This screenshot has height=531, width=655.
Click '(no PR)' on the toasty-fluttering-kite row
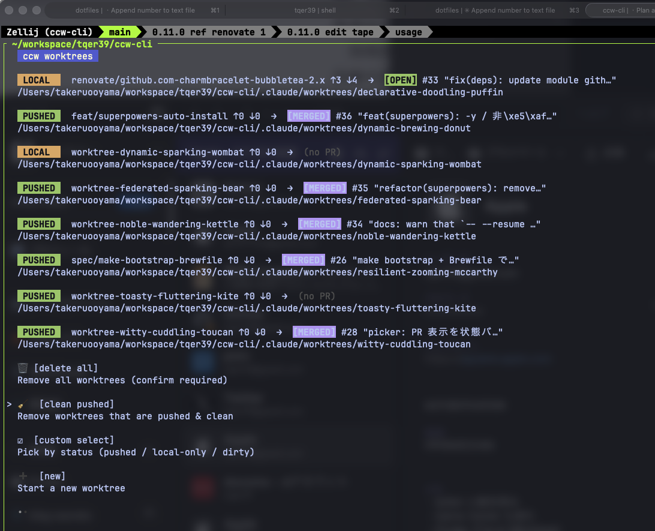(317, 296)
